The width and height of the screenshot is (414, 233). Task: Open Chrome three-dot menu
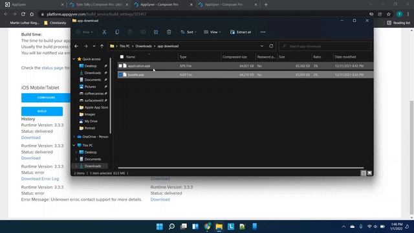tap(408, 14)
